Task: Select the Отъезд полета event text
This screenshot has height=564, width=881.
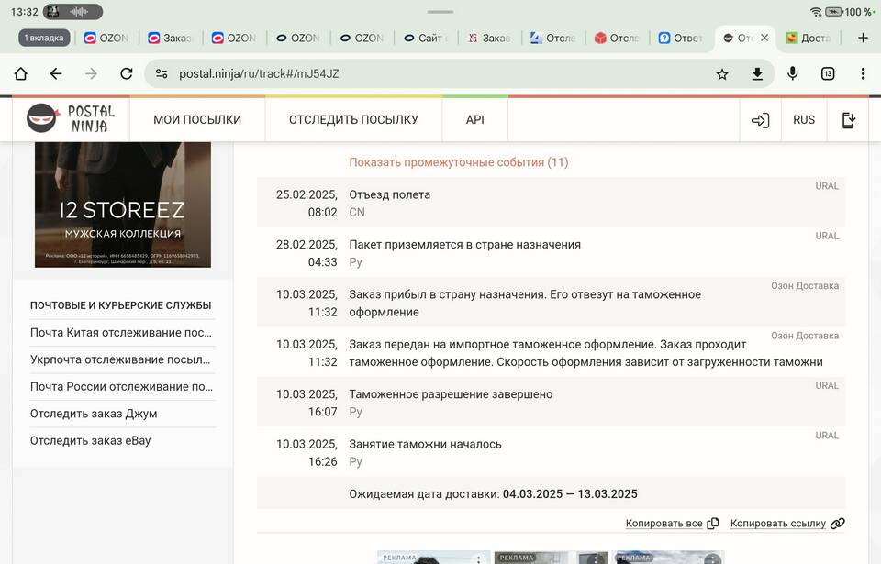Action: (x=389, y=194)
